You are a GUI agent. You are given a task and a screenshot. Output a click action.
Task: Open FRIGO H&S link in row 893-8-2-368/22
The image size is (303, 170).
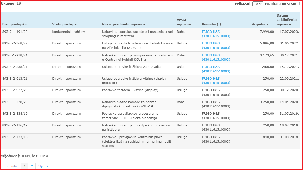coord(216,45)
